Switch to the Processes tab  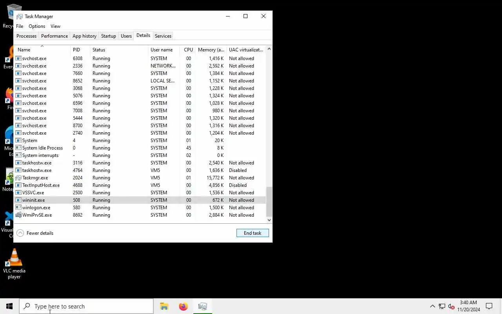[26, 36]
